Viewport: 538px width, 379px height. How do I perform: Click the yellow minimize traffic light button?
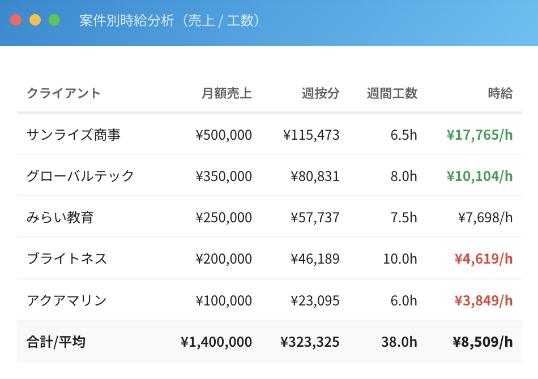tap(35, 19)
